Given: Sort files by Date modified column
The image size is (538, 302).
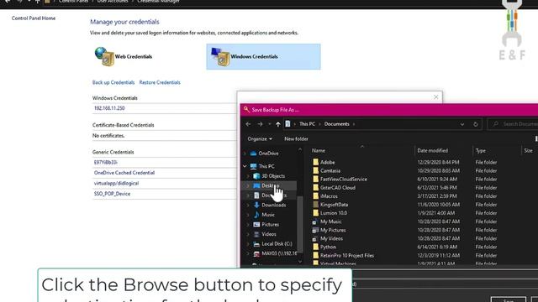Looking at the screenshot, I should (x=432, y=151).
